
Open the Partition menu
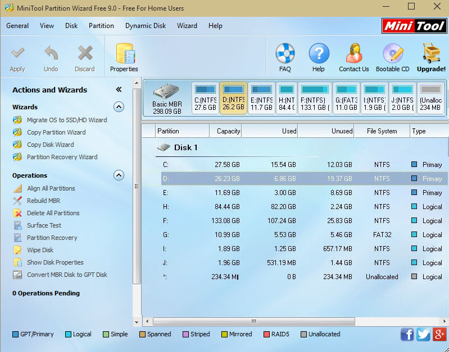pos(101,26)
